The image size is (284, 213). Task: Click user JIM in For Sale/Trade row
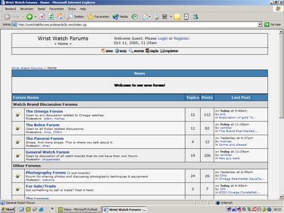(222, 189)
